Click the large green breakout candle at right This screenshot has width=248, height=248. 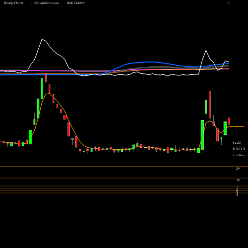pyautogui.click(x=202, y=135)
